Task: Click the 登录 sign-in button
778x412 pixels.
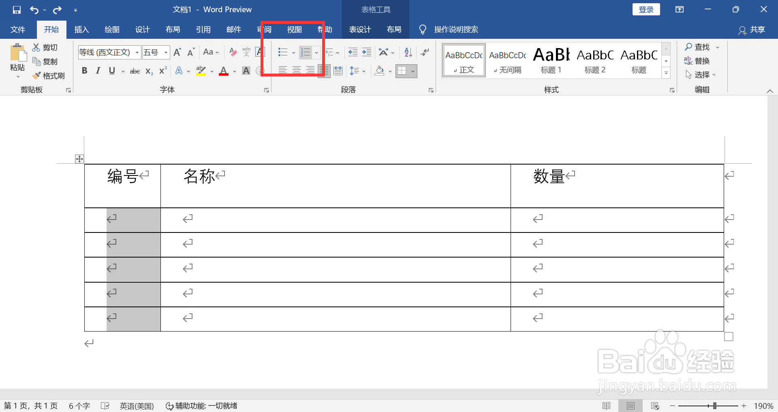Action: point(645,9)
